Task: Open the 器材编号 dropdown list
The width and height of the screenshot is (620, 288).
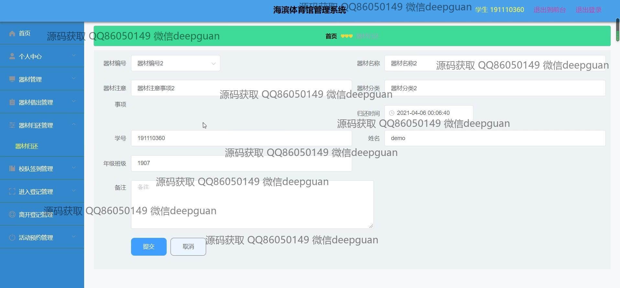Action: tap(176, 63)
